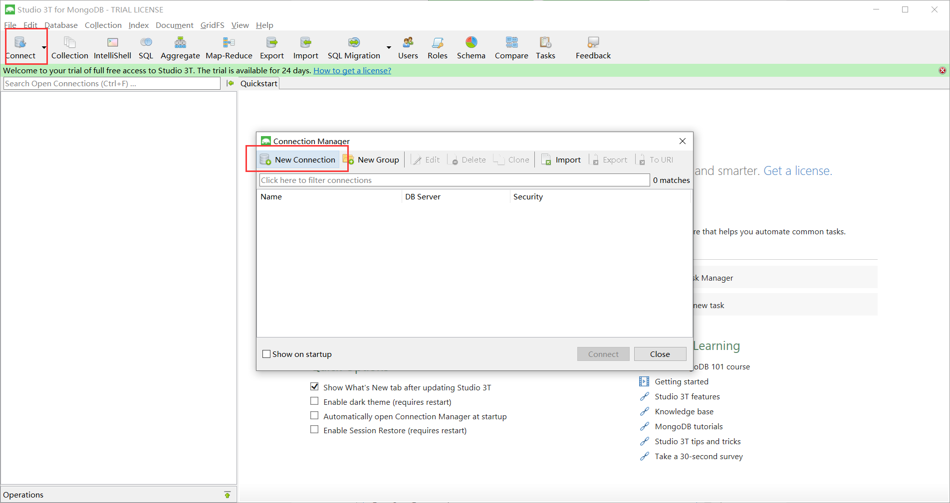This screenshot has width=950, height=503.
Task: Toggle Show on startup checkbox
Action: (266, 354)
